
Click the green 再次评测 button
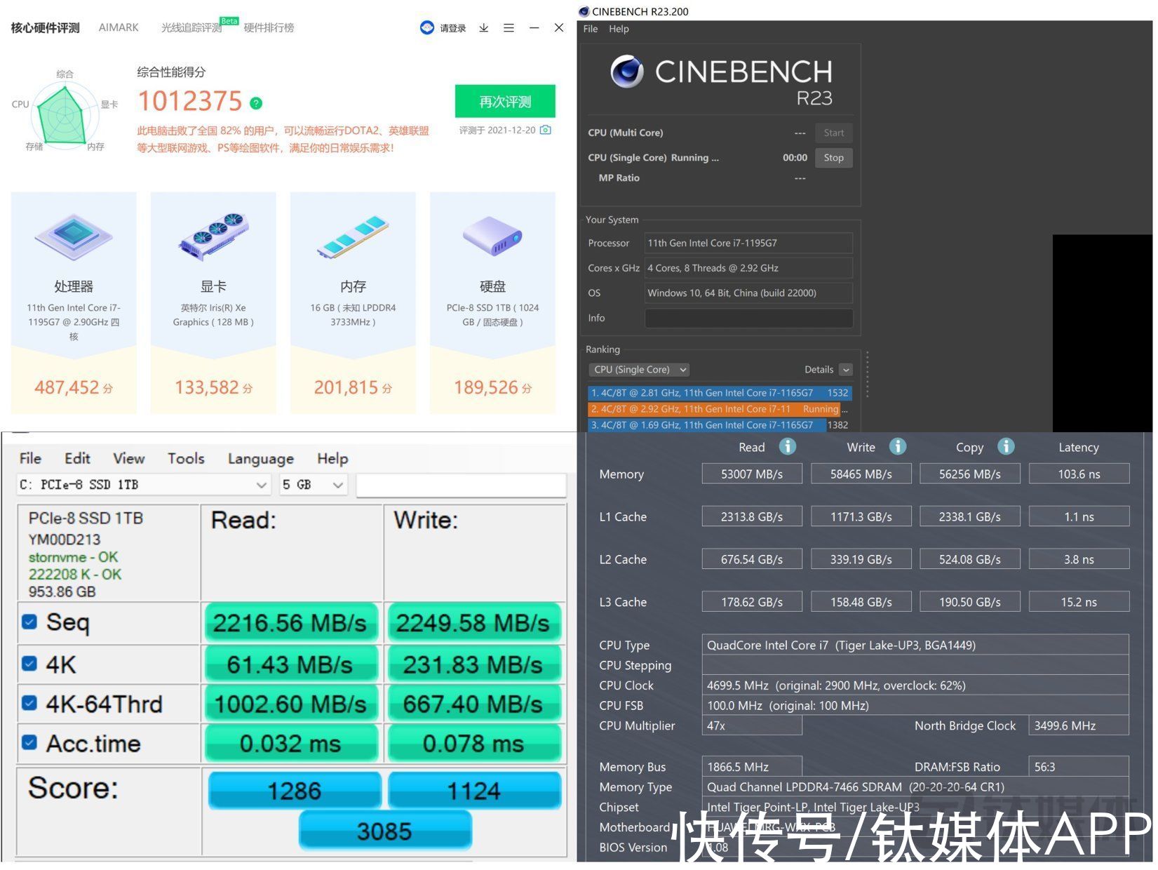[505, 102]
